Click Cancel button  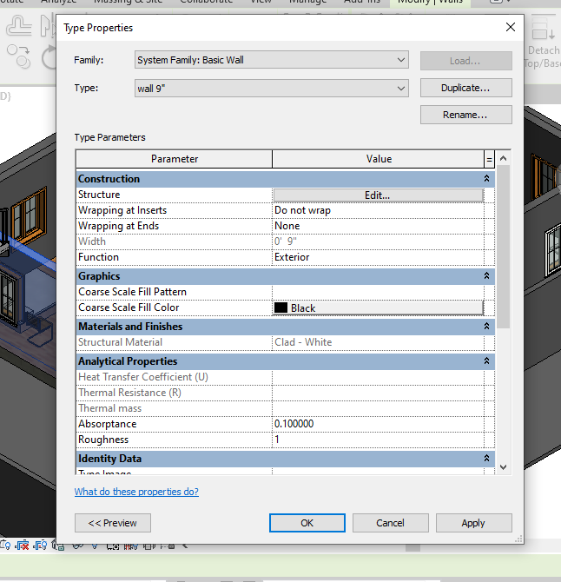point(390,523)
